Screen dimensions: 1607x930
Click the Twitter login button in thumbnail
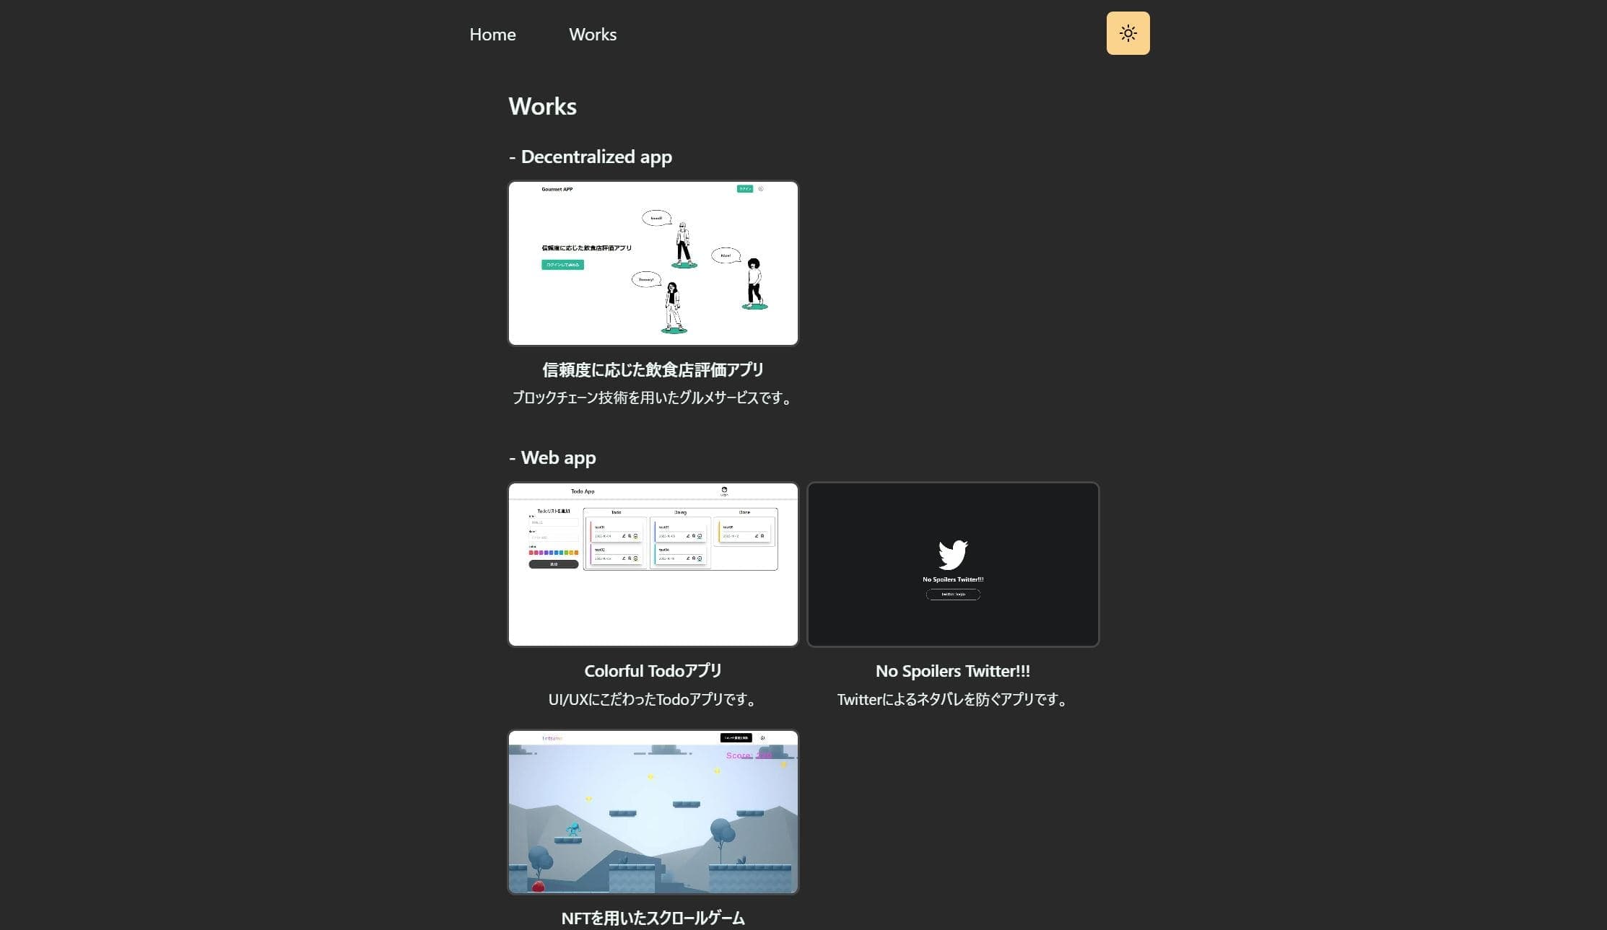953,595
